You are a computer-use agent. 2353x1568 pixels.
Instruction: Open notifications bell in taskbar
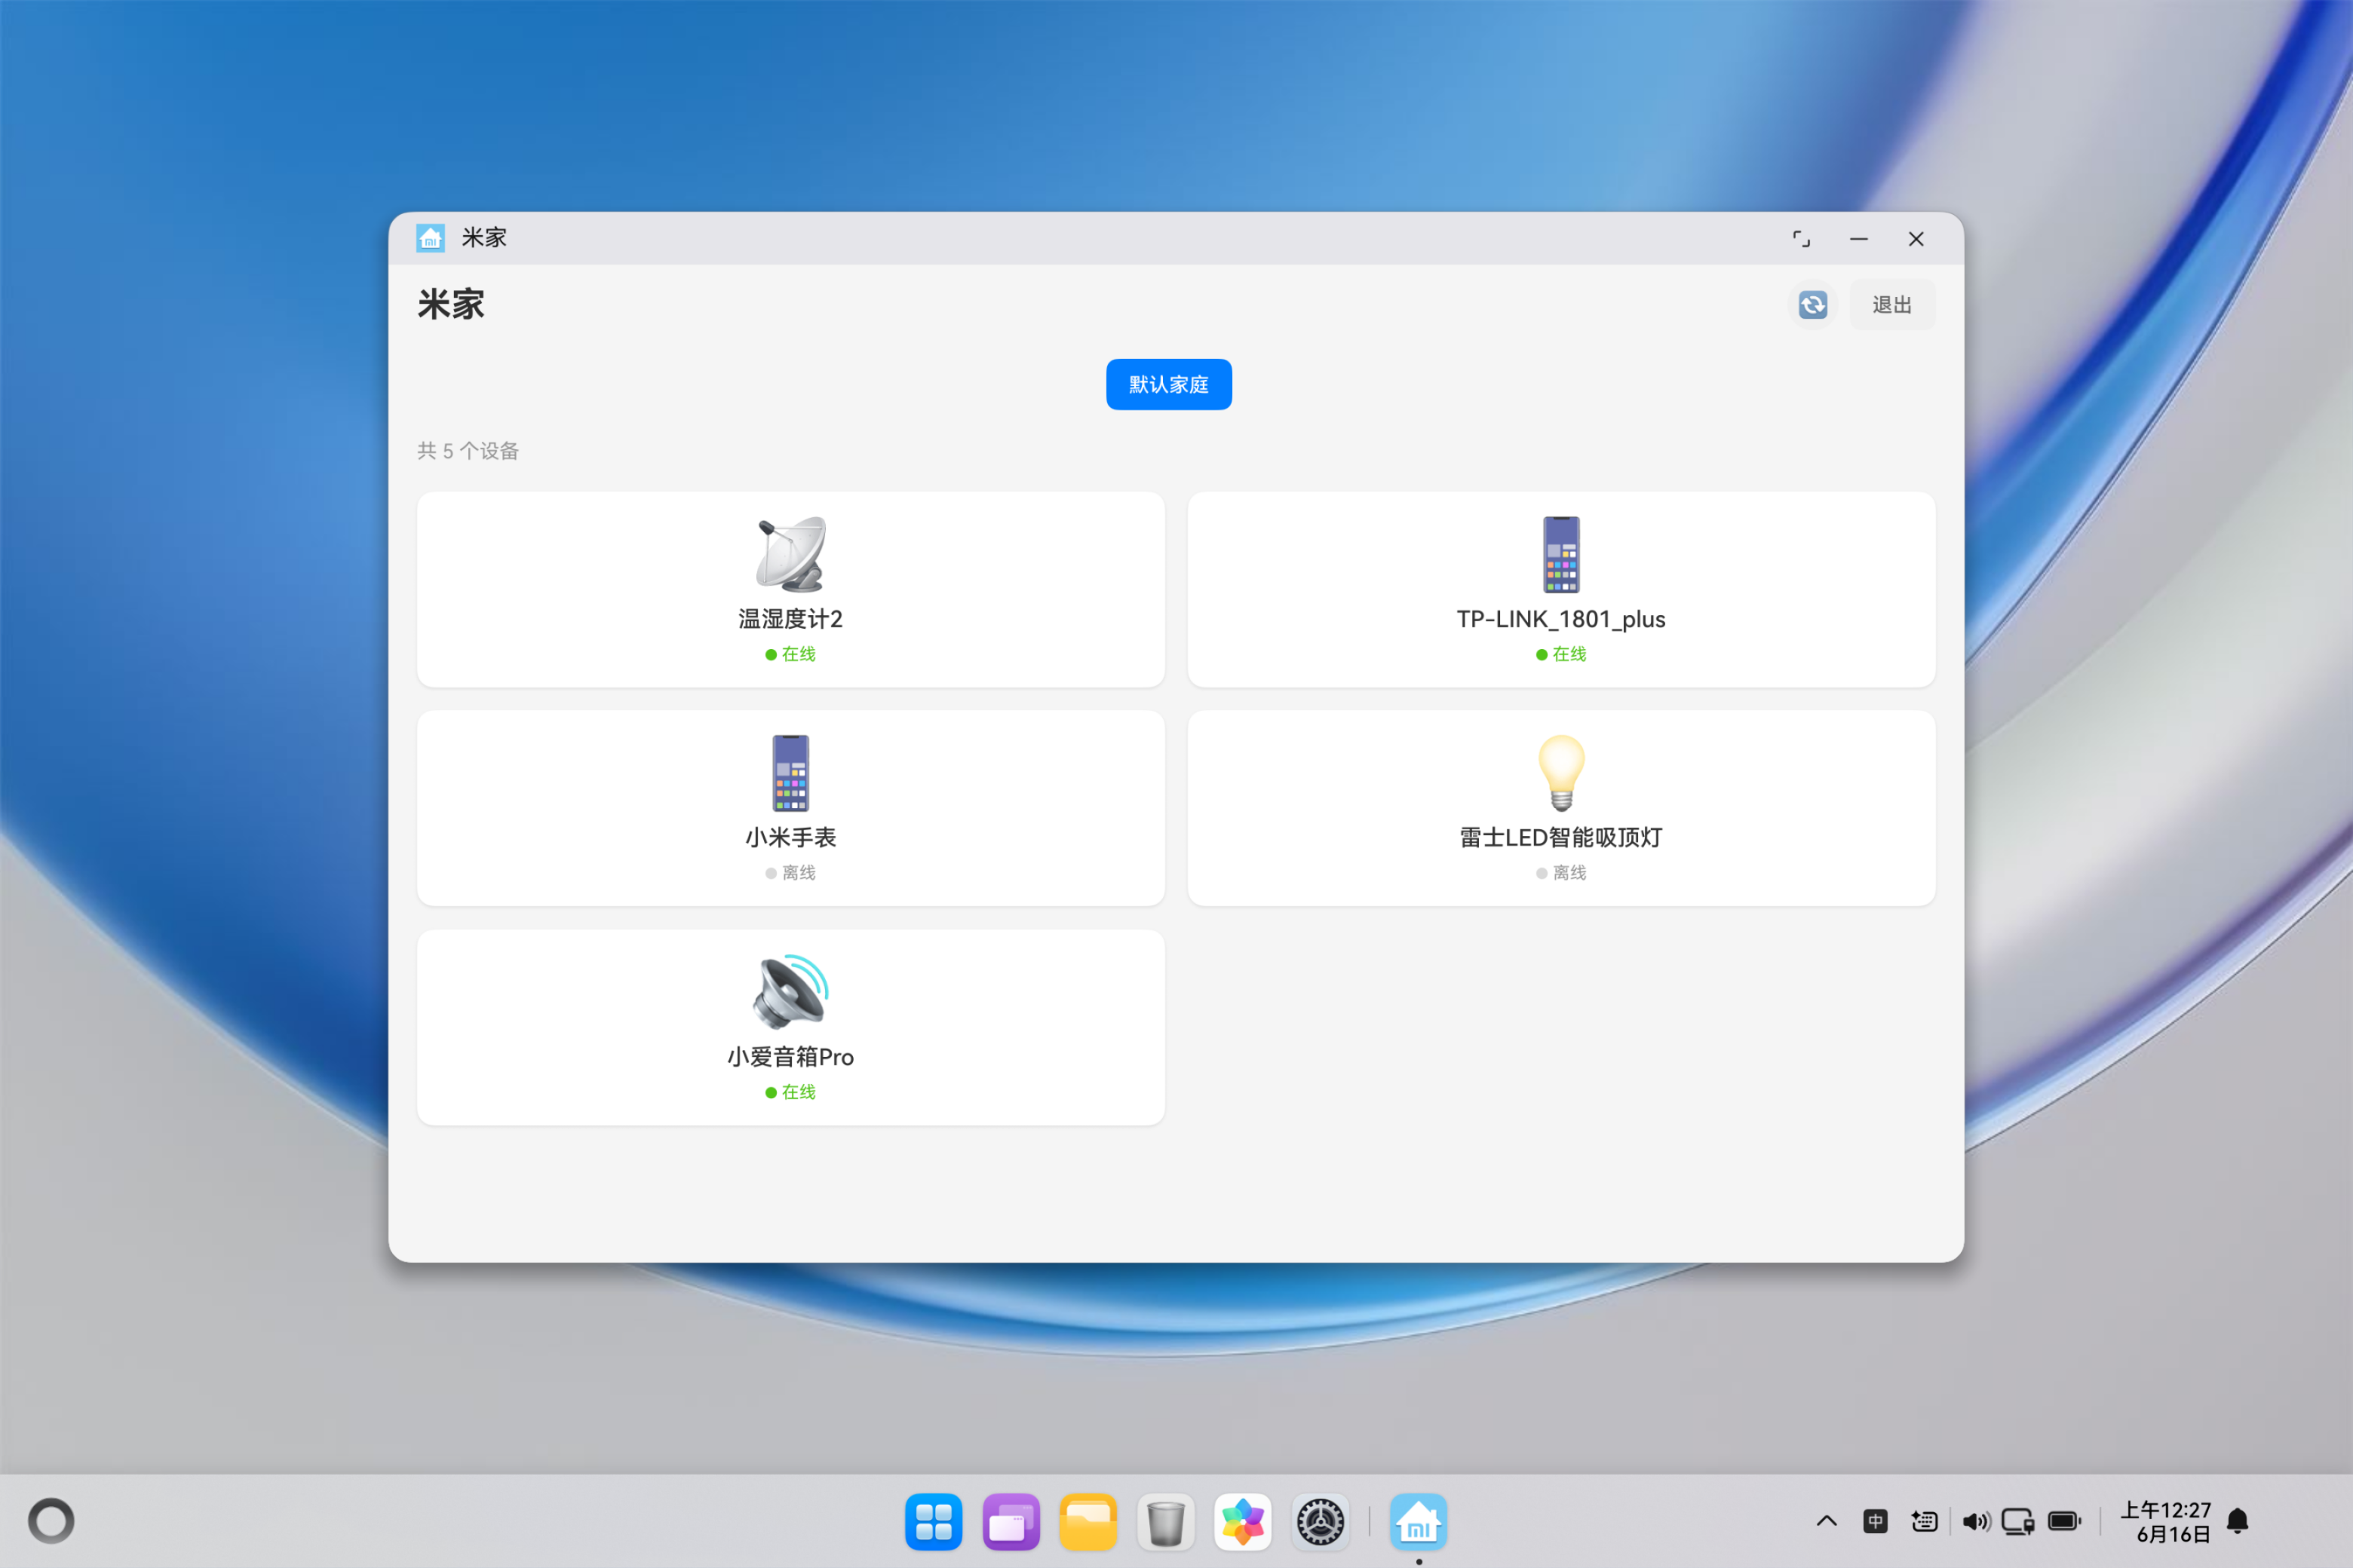pyautogui.click(x=2238, y=1521)
